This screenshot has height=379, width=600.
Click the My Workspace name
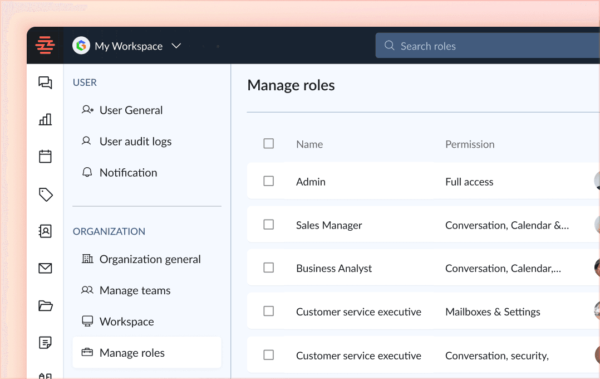coord(129,46)
